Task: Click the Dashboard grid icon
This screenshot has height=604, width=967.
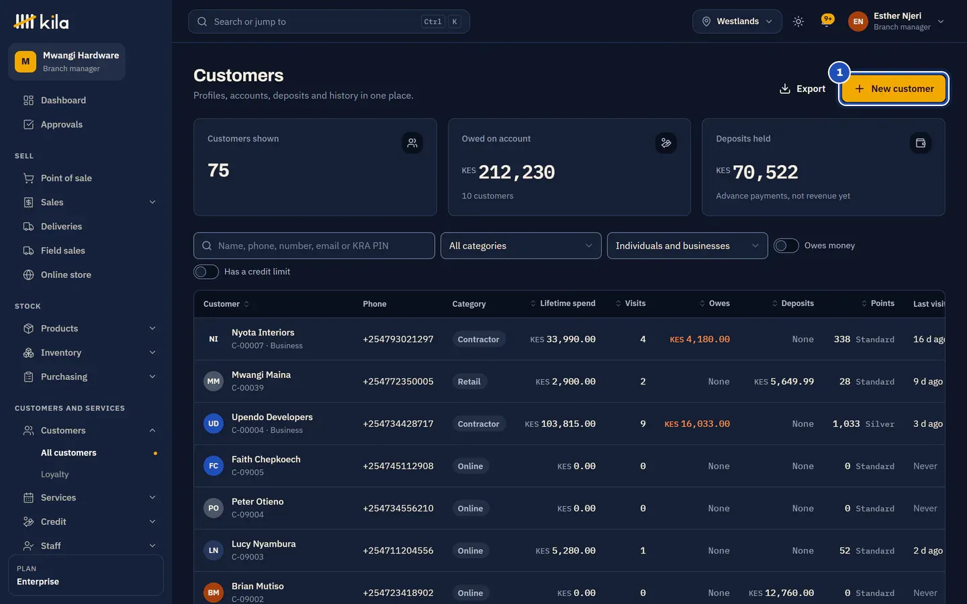Action: pos(28,100)
